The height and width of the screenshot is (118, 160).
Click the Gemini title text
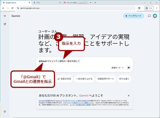coord(16,16)
